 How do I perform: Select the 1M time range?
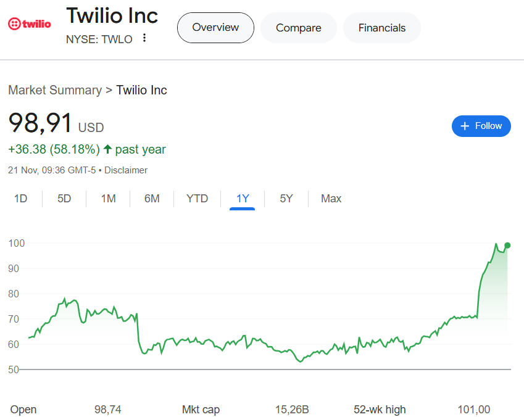coord(109,199)
